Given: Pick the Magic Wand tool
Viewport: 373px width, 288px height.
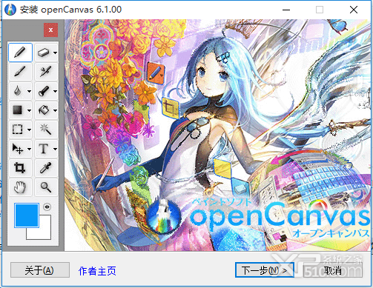Looking at the screenshot, I should point(46,130).
